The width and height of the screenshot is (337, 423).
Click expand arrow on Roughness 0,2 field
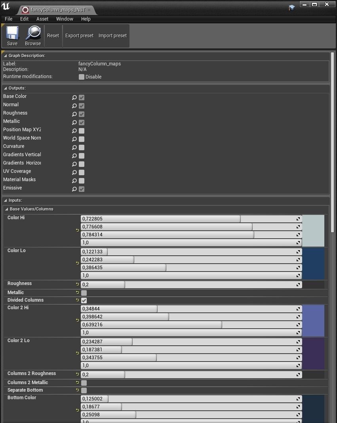pyautogui.click(x=298, y=285)
